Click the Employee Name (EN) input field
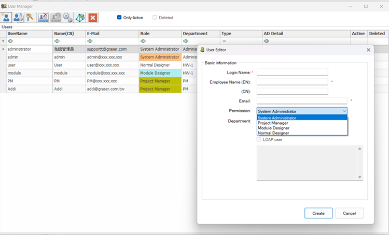This screenshot has width=389, height=235. [292, 82]
